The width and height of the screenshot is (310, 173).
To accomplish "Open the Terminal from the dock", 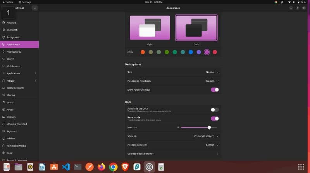I will 77,167.
